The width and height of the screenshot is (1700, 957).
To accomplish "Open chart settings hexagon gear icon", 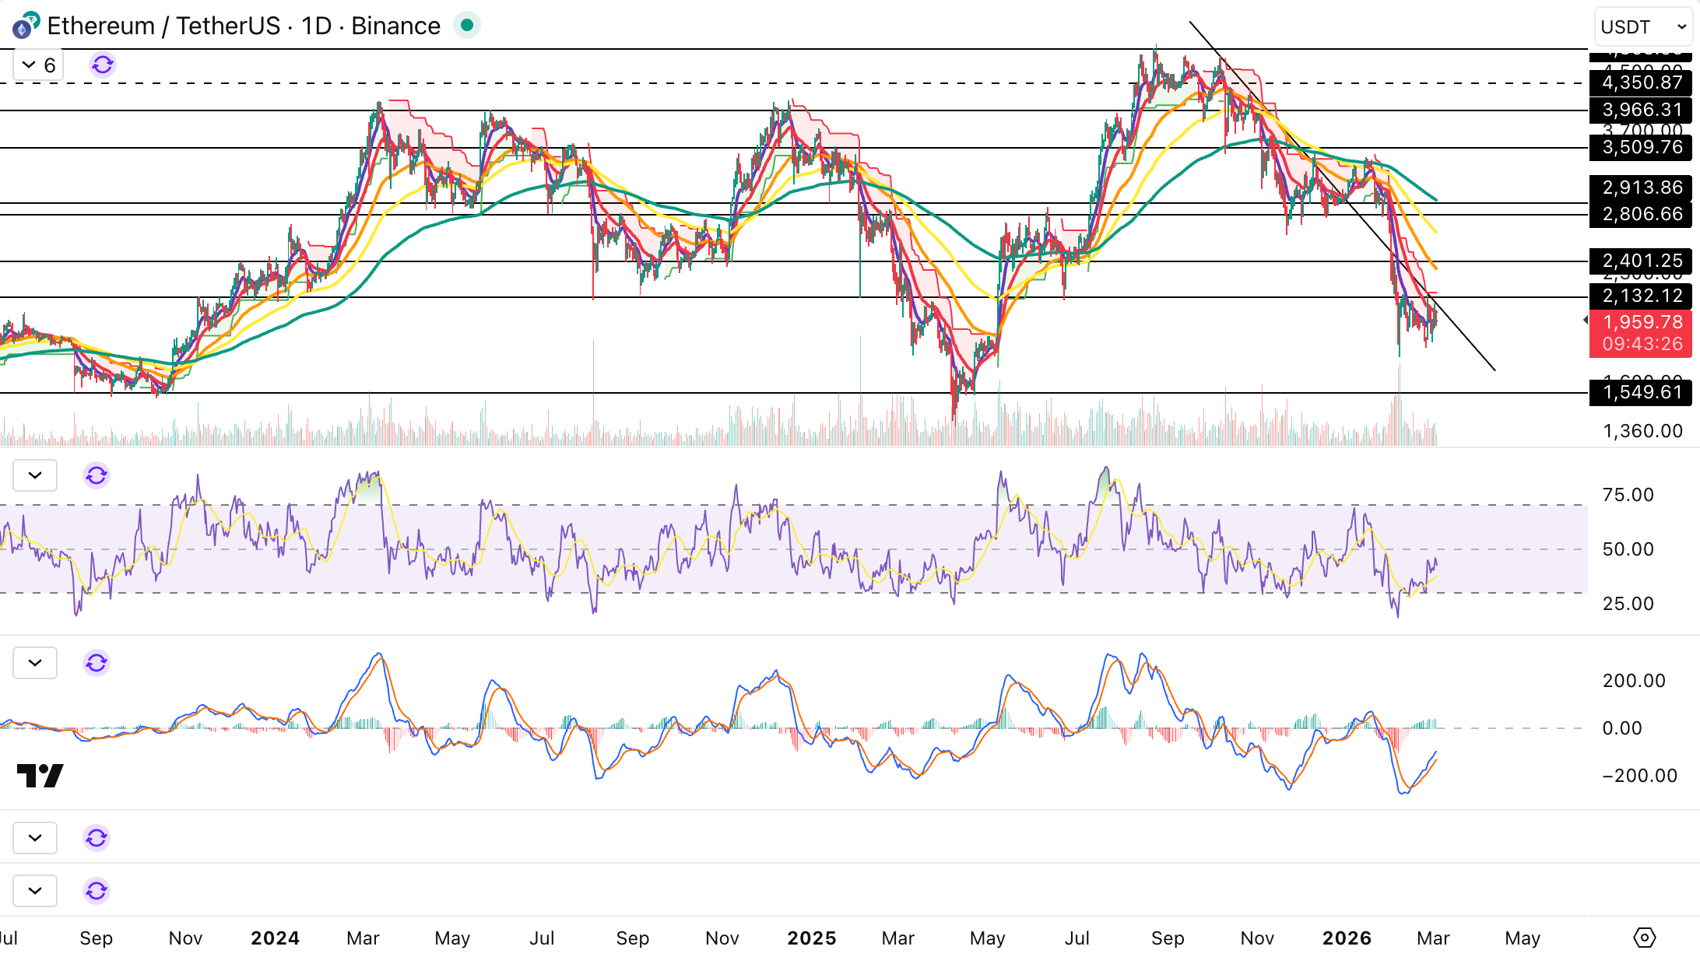I will (1644, 938).
